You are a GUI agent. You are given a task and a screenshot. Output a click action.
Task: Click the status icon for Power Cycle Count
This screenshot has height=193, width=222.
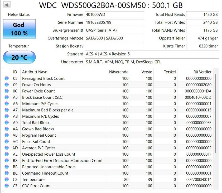[x=7, y=91]
